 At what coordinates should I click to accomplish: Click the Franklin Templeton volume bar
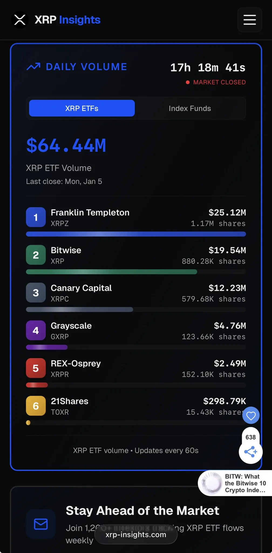click(x=136, y=234)
